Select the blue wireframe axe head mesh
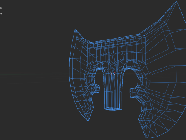 [x=127, y=70]
